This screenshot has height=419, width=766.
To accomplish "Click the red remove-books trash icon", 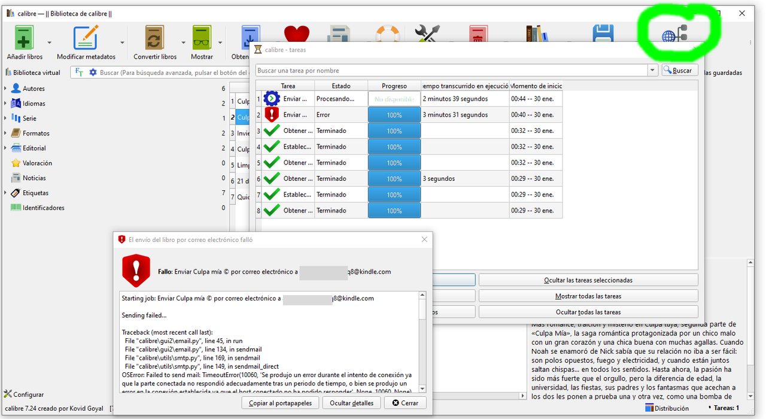I will [478, 34].
